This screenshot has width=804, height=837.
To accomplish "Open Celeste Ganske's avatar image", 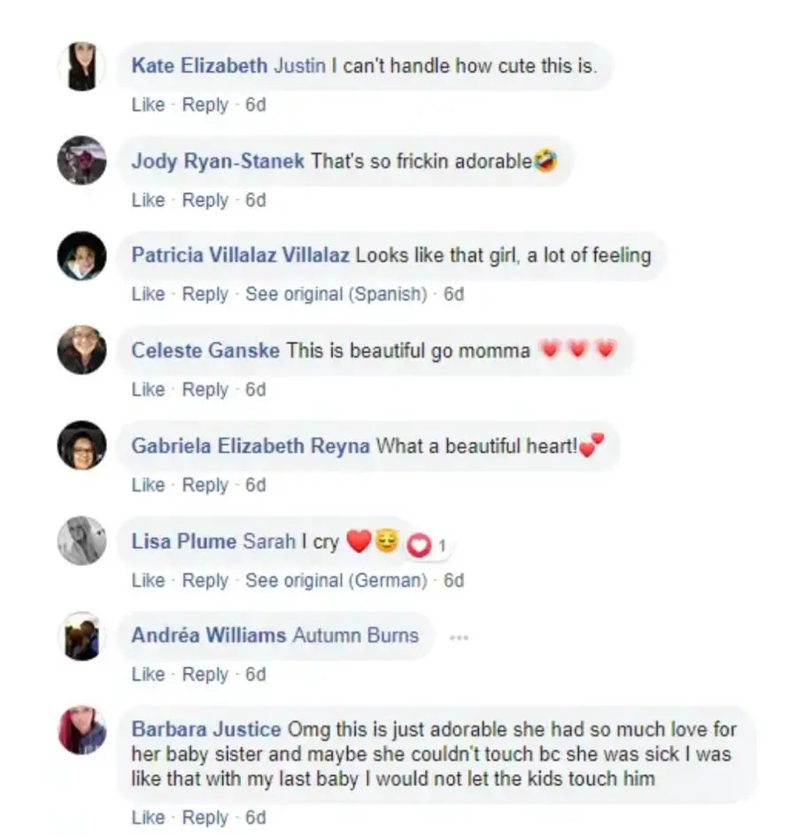I will 81,350.
